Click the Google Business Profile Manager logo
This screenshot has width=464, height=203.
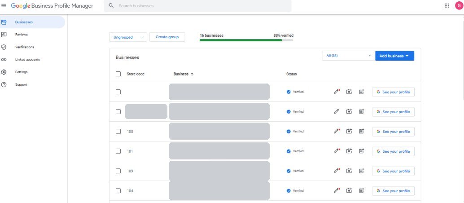click(52, 6)
